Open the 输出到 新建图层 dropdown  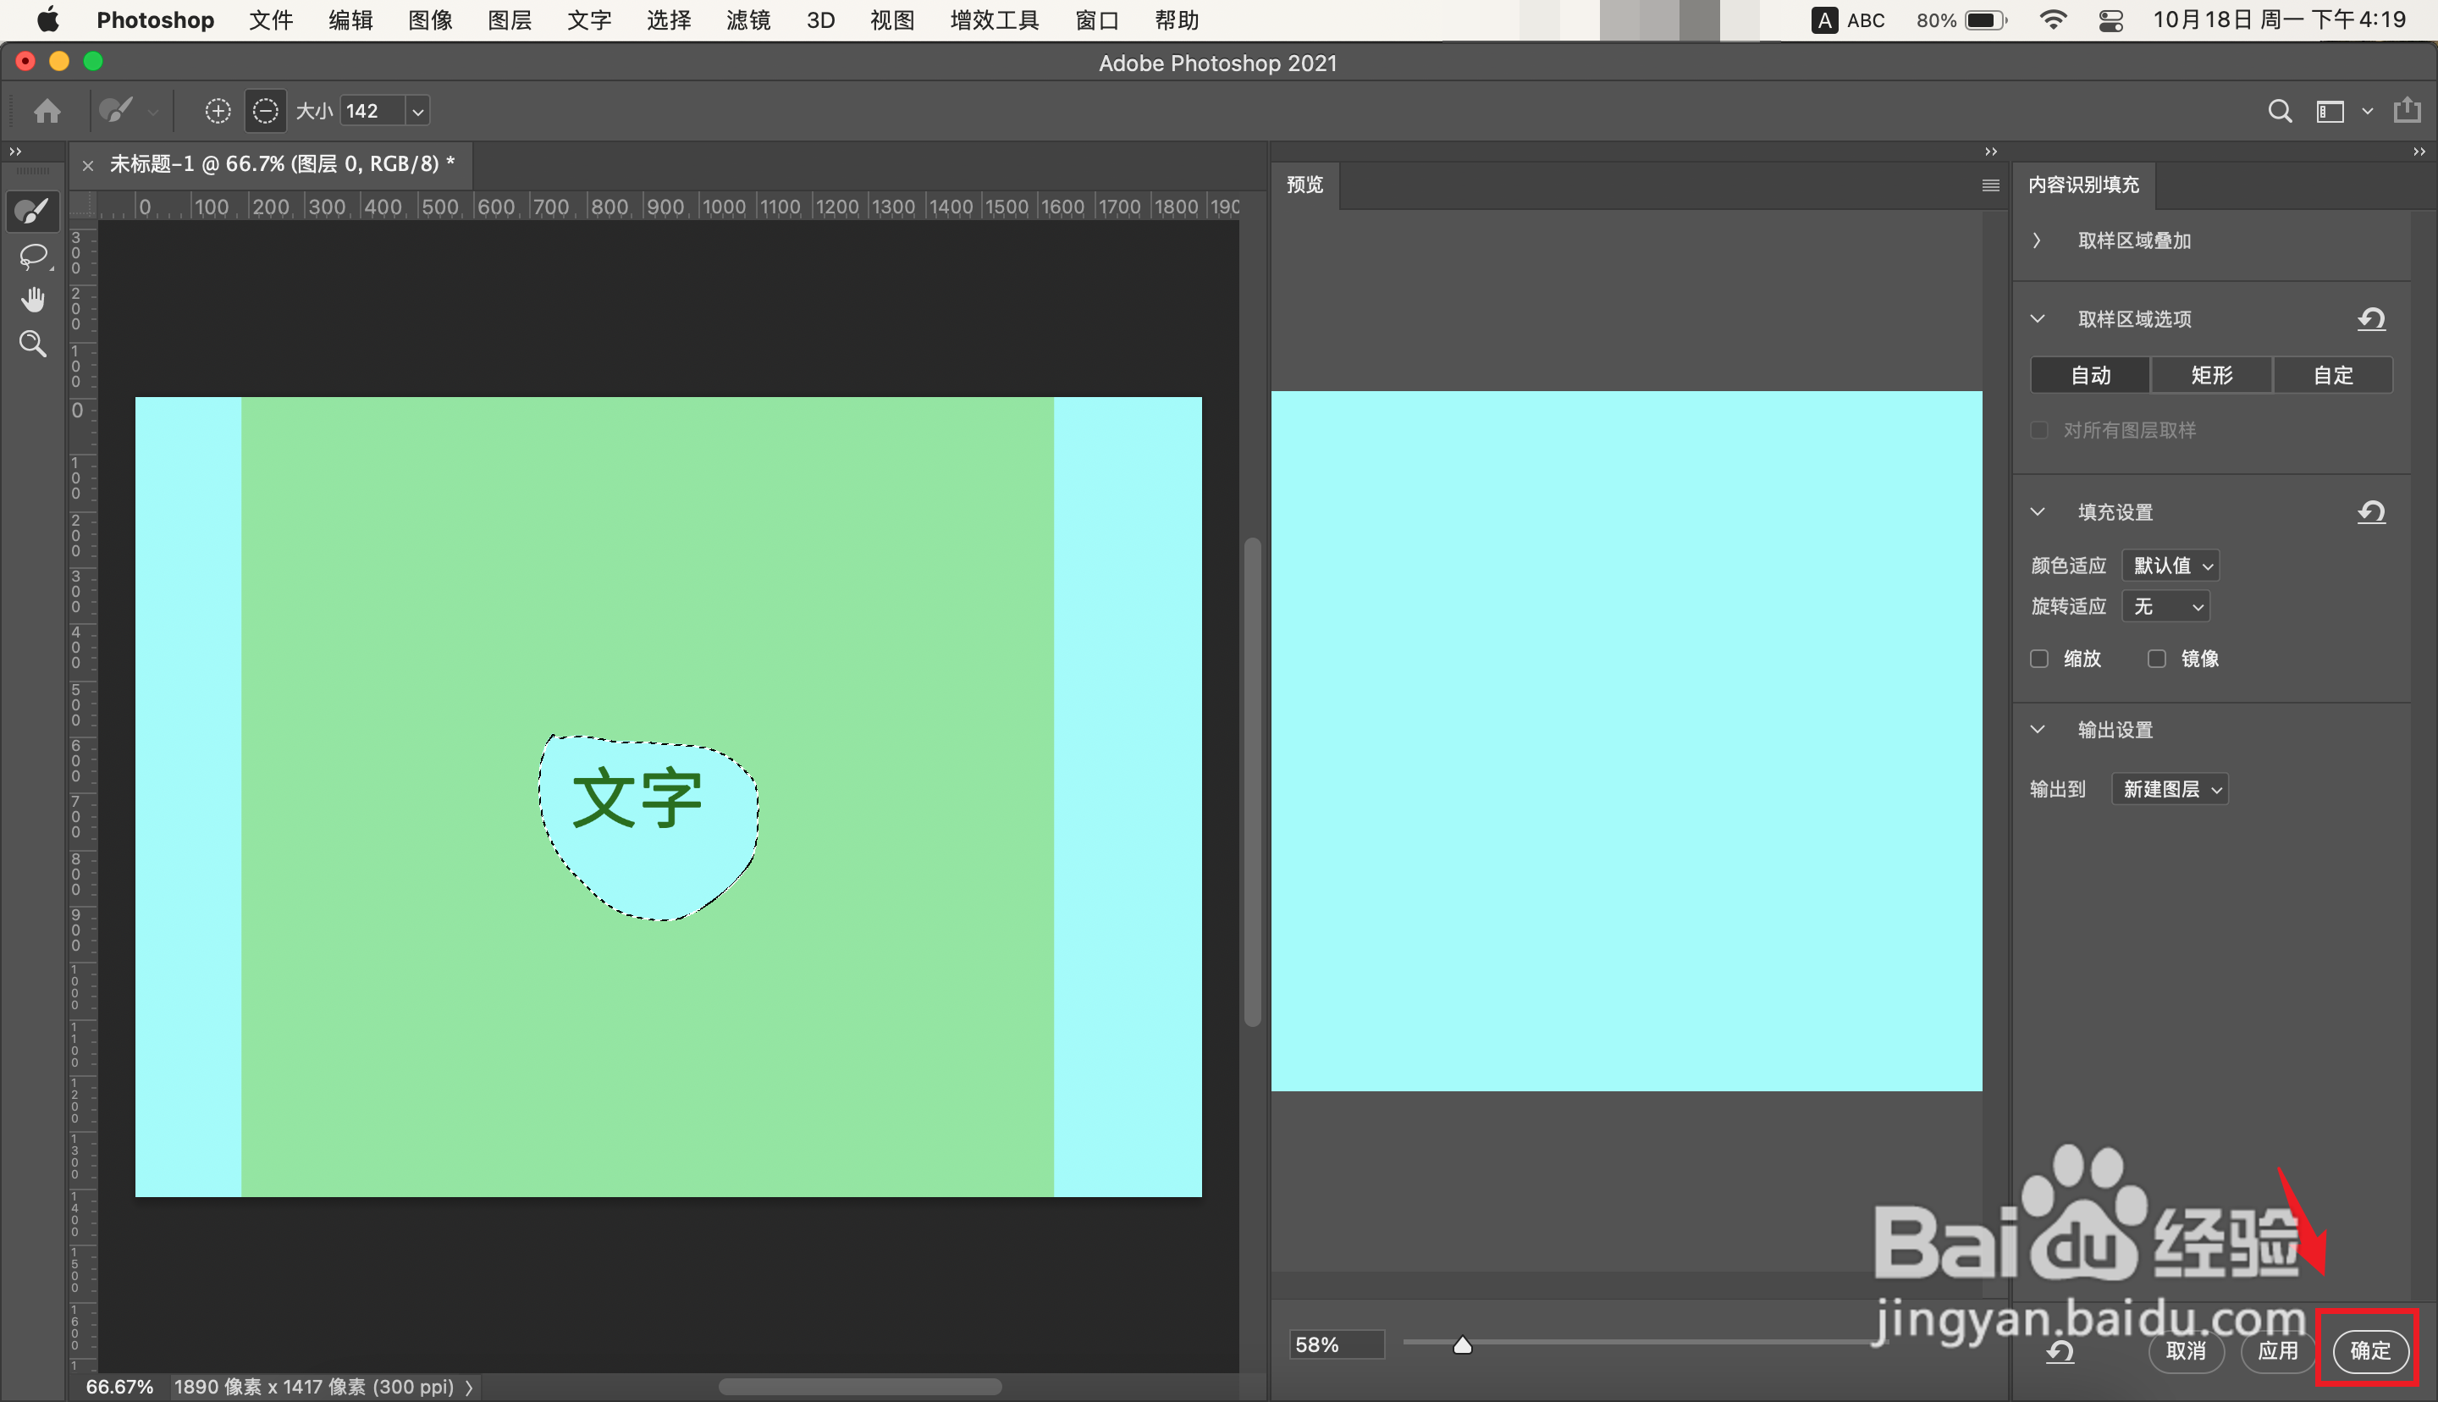click(2170, 790)
